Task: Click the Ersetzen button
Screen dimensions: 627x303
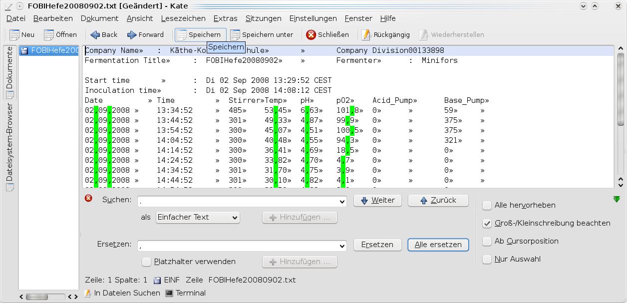Action: (x=377, y=245)
